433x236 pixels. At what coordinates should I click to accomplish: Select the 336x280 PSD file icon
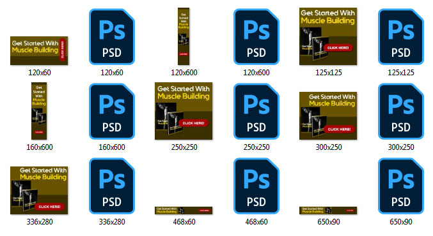pyautogui.click(x=112, y=186)
